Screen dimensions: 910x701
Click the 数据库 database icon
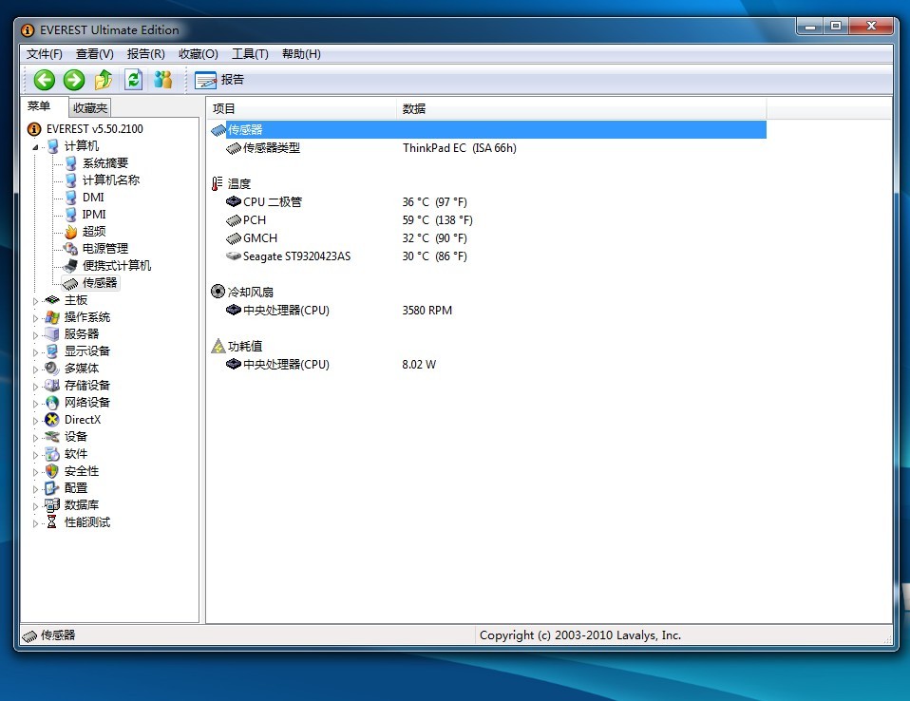coord(52,505)
